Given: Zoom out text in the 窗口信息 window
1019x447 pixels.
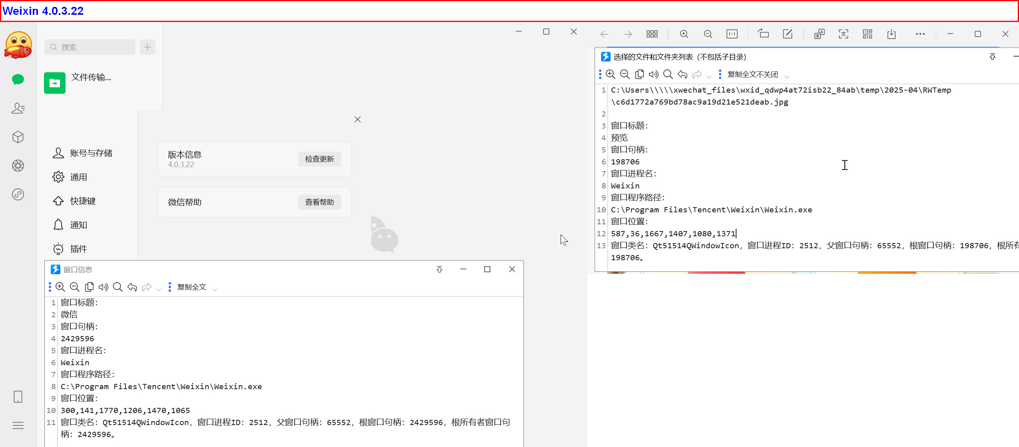Looking at the screenshot, I should 75,287.
